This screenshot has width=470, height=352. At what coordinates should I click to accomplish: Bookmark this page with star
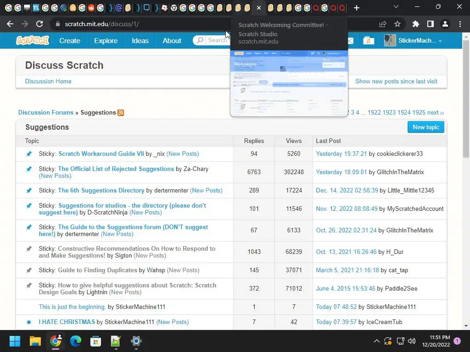pyautogui.click(x=397, y=24)
